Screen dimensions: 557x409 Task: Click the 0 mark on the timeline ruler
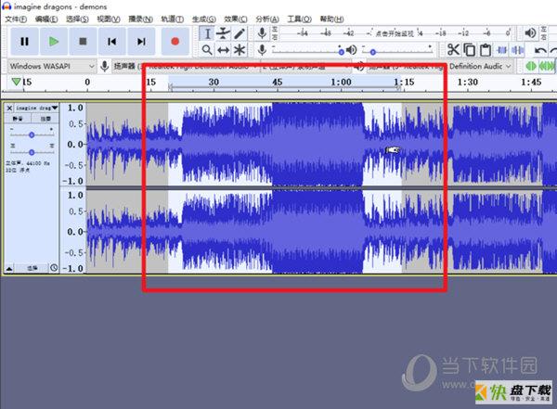(x=87, y=82)
